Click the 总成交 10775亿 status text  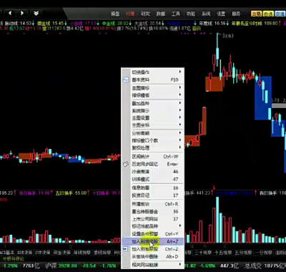[265, 266]
